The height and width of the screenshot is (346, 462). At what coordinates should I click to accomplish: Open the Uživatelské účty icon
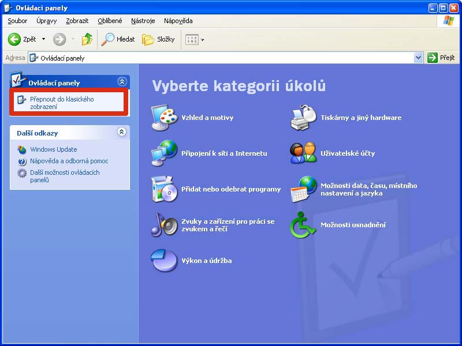(x=303, y=153)
